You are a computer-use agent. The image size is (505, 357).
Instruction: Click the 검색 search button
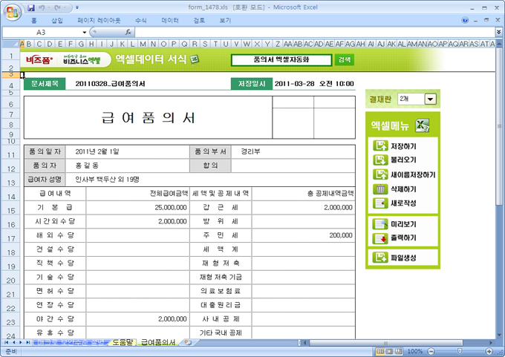(345, 60)
